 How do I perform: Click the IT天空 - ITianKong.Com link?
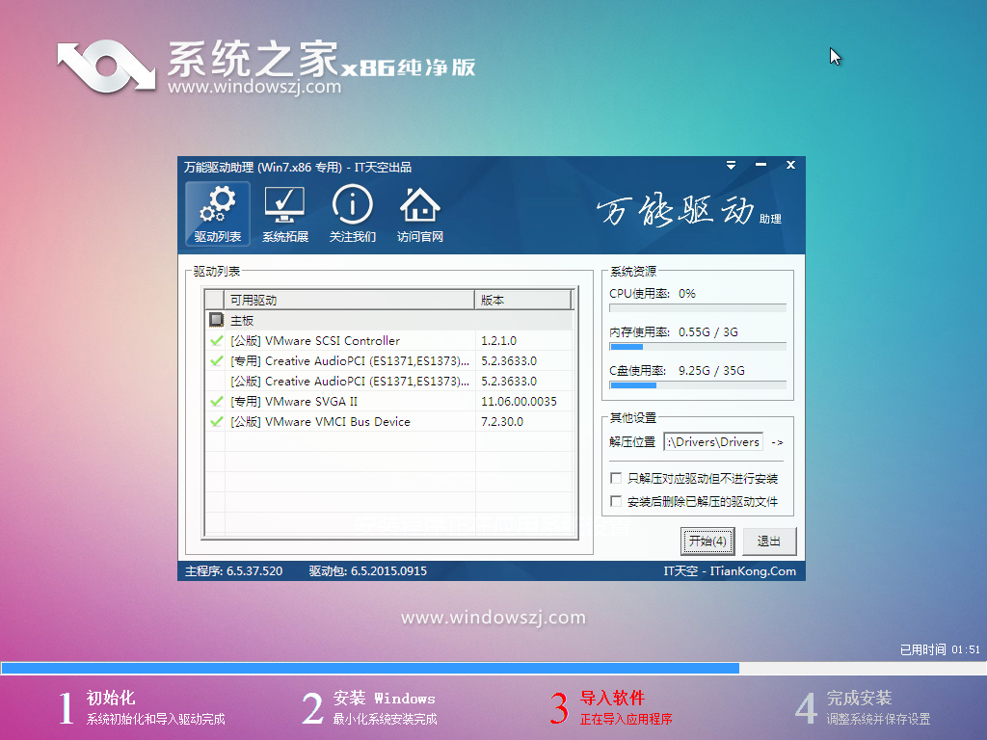pyautogui.click(x=730, y=570)
